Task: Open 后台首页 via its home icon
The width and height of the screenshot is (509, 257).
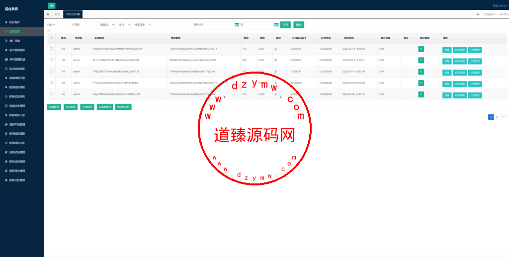Action: pos(6,22)
